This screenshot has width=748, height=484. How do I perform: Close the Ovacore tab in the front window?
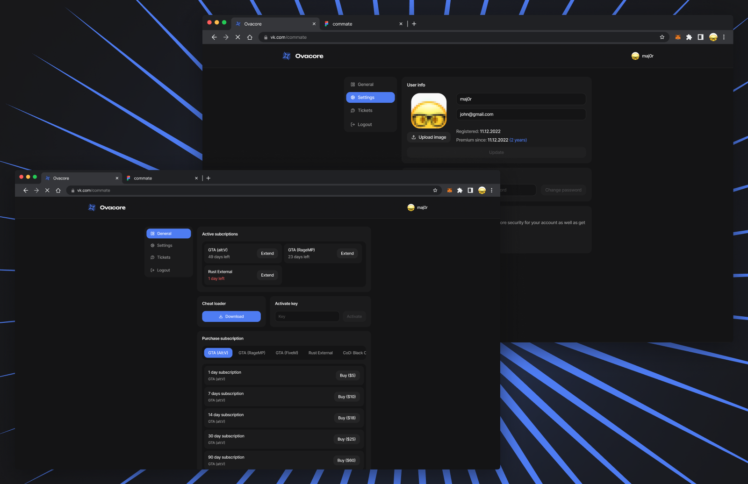117,178
